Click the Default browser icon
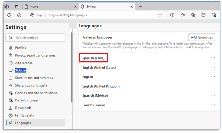 coord(11,100)
